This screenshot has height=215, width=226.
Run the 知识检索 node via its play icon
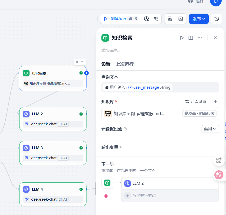tap(182, 38)
